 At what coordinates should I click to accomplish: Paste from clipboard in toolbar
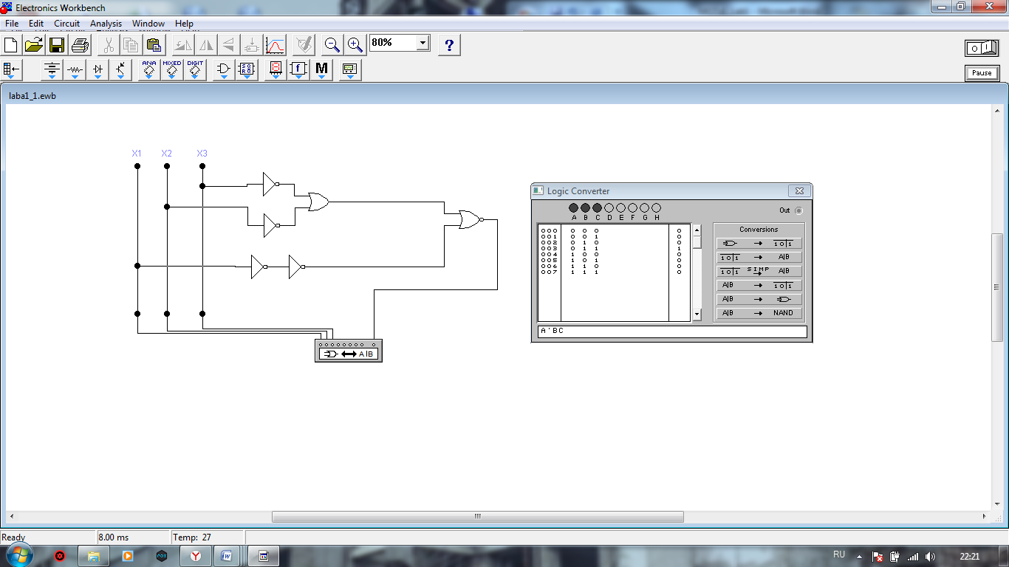[x=154, y=45]
